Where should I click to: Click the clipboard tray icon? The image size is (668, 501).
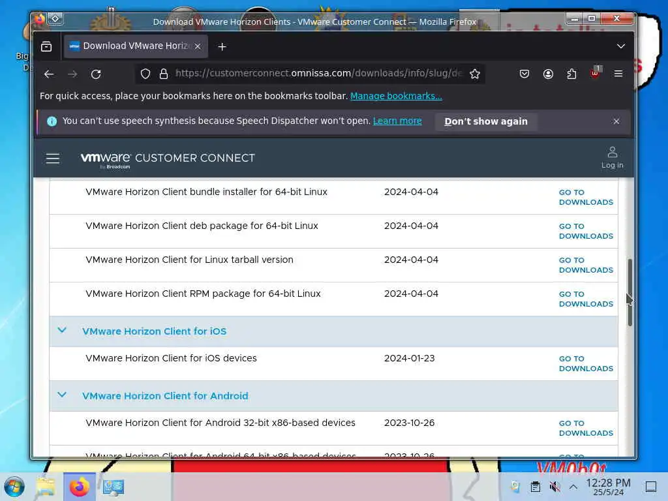(536, 487)
